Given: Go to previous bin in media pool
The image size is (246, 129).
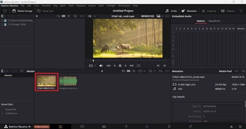Looking at the screenshot, I should (x=12, y=71).
